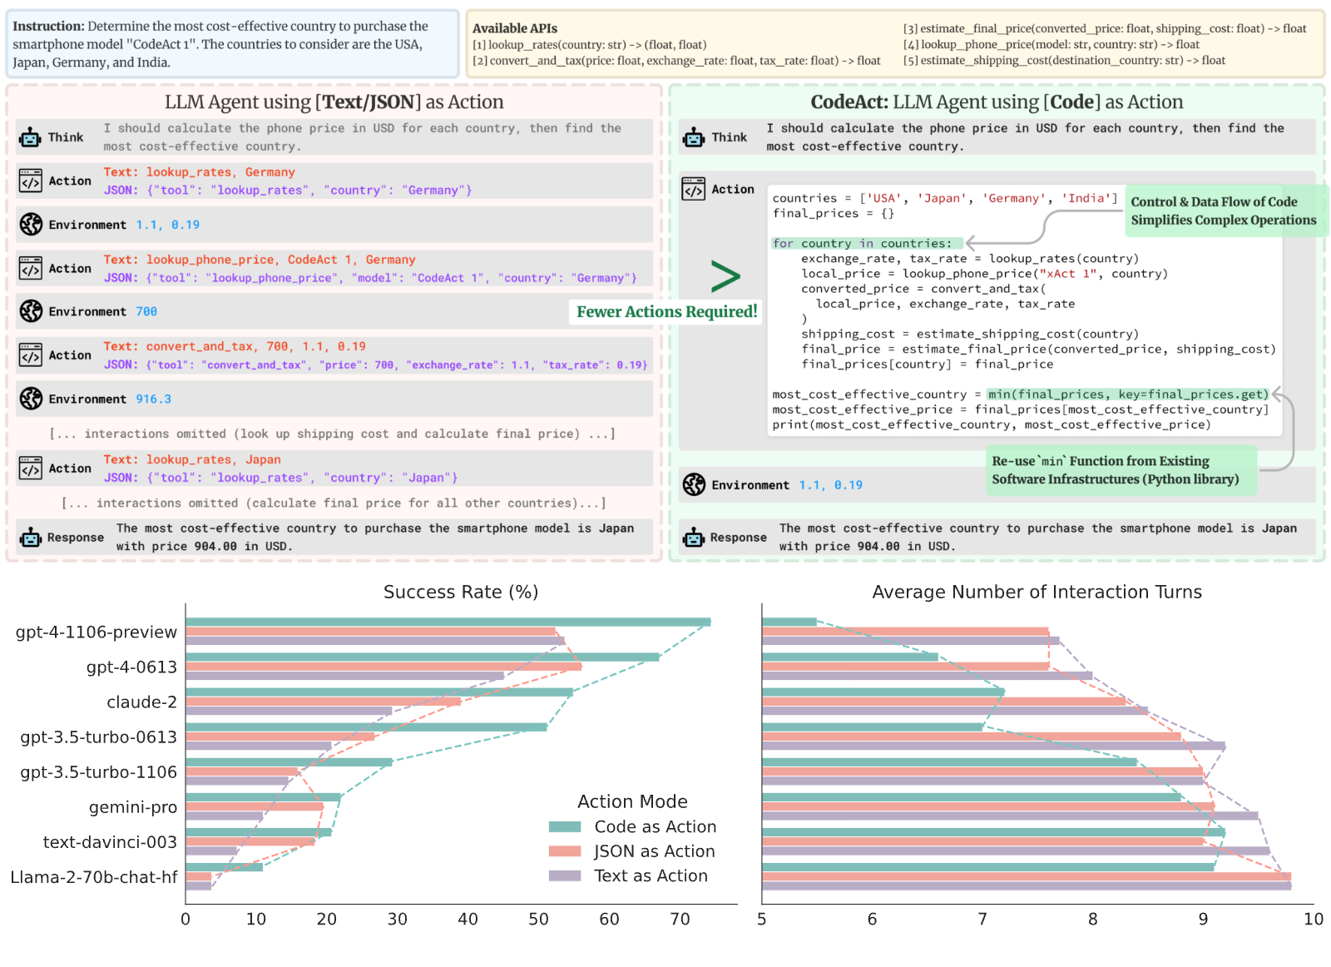Click the globe icon beside Environment 700
Viewport: 1331px width, 967px height.
coord(31,311)
